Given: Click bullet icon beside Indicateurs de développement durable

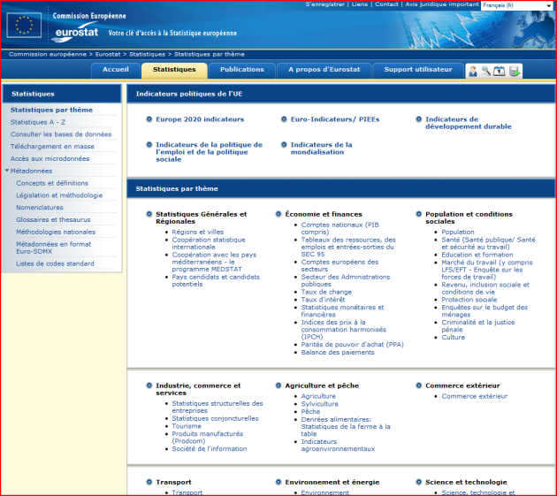Looking at the screenshot, I should tap(419, 119).
